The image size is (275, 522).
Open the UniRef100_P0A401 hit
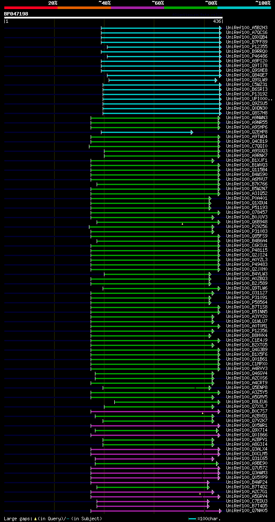pos(247,198)
